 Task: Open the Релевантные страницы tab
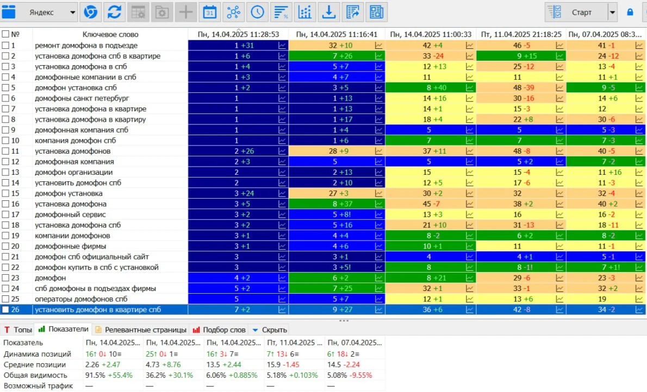click(x=141, y=330)
